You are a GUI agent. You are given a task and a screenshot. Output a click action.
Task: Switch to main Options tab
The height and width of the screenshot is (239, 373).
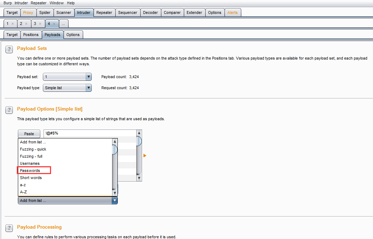[215, 12]
